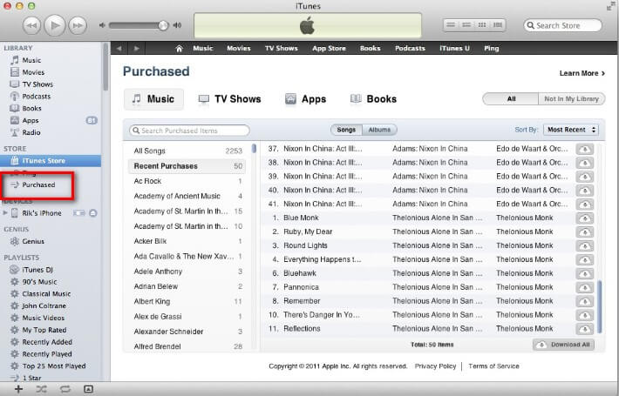This screenshot has height=396, width=619.
Task: Click the Download All button
Action: coord(564,345)
